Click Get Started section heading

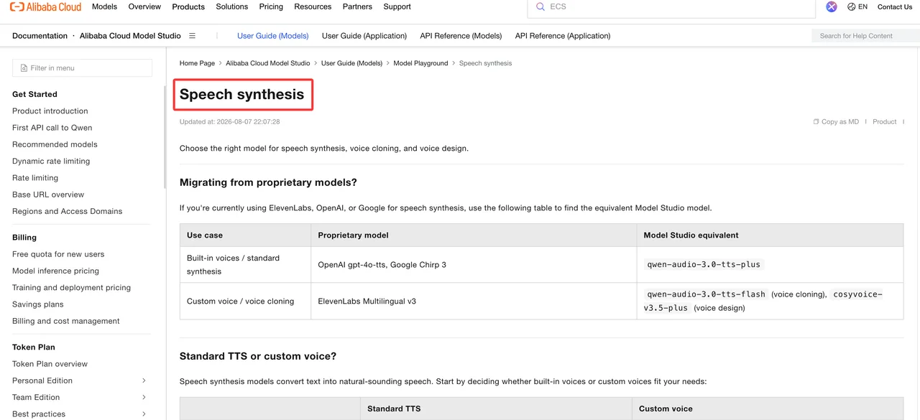pyautogui.click(x=34, y=94)
